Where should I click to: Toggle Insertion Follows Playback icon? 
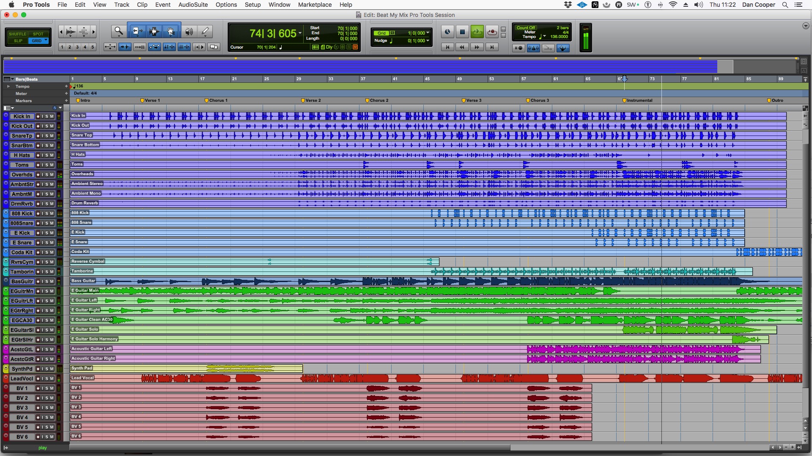199,47
